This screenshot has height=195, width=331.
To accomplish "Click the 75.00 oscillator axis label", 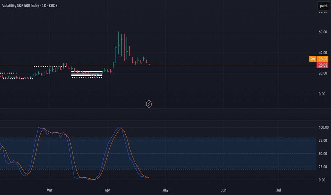I will tap(323, 140).
